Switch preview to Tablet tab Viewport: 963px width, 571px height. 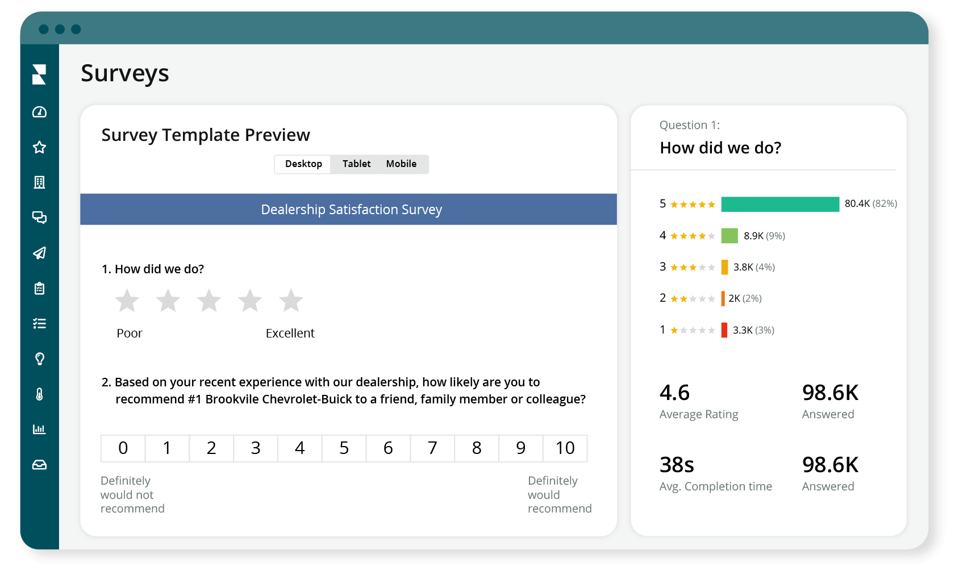coord(356,164)
